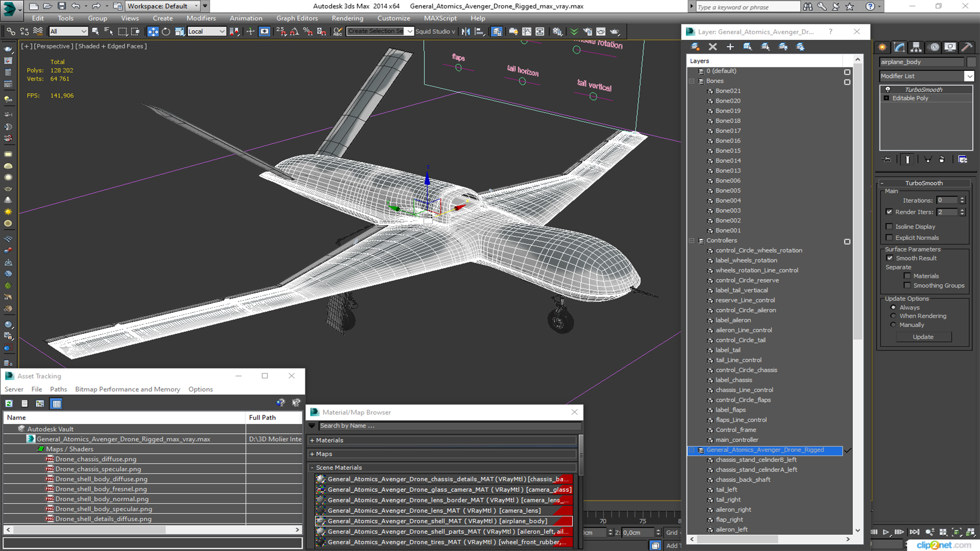Click the Undo arrow icon
The width and height of the screenshot is (980, 551).
tap(75, 6)
